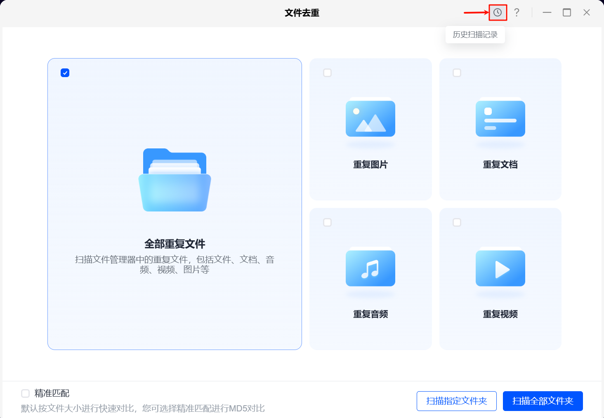Enable the 精准匹配 checkbox

(x=26, y=393)
